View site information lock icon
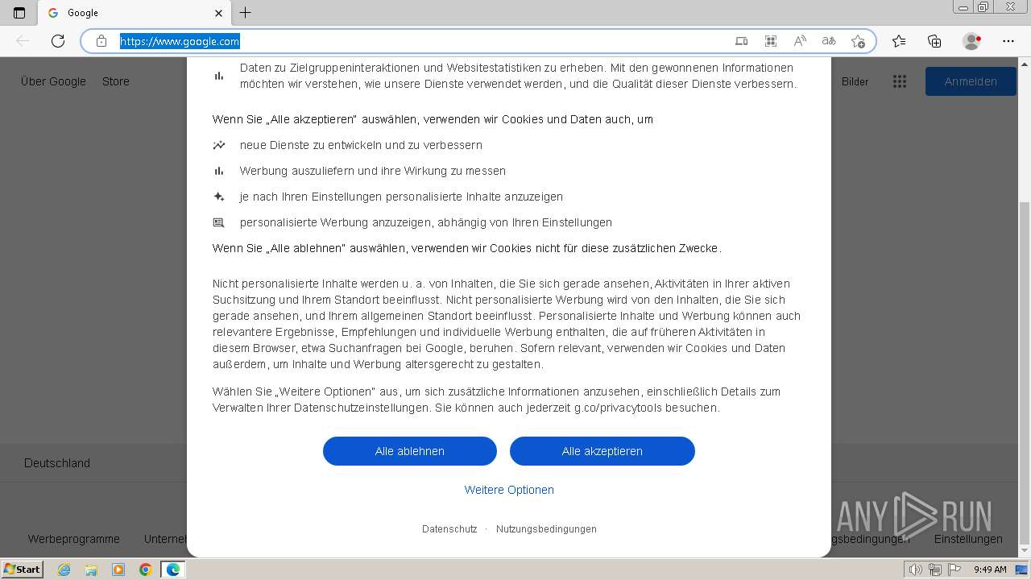1031x580 pixels. click(101, 41)
